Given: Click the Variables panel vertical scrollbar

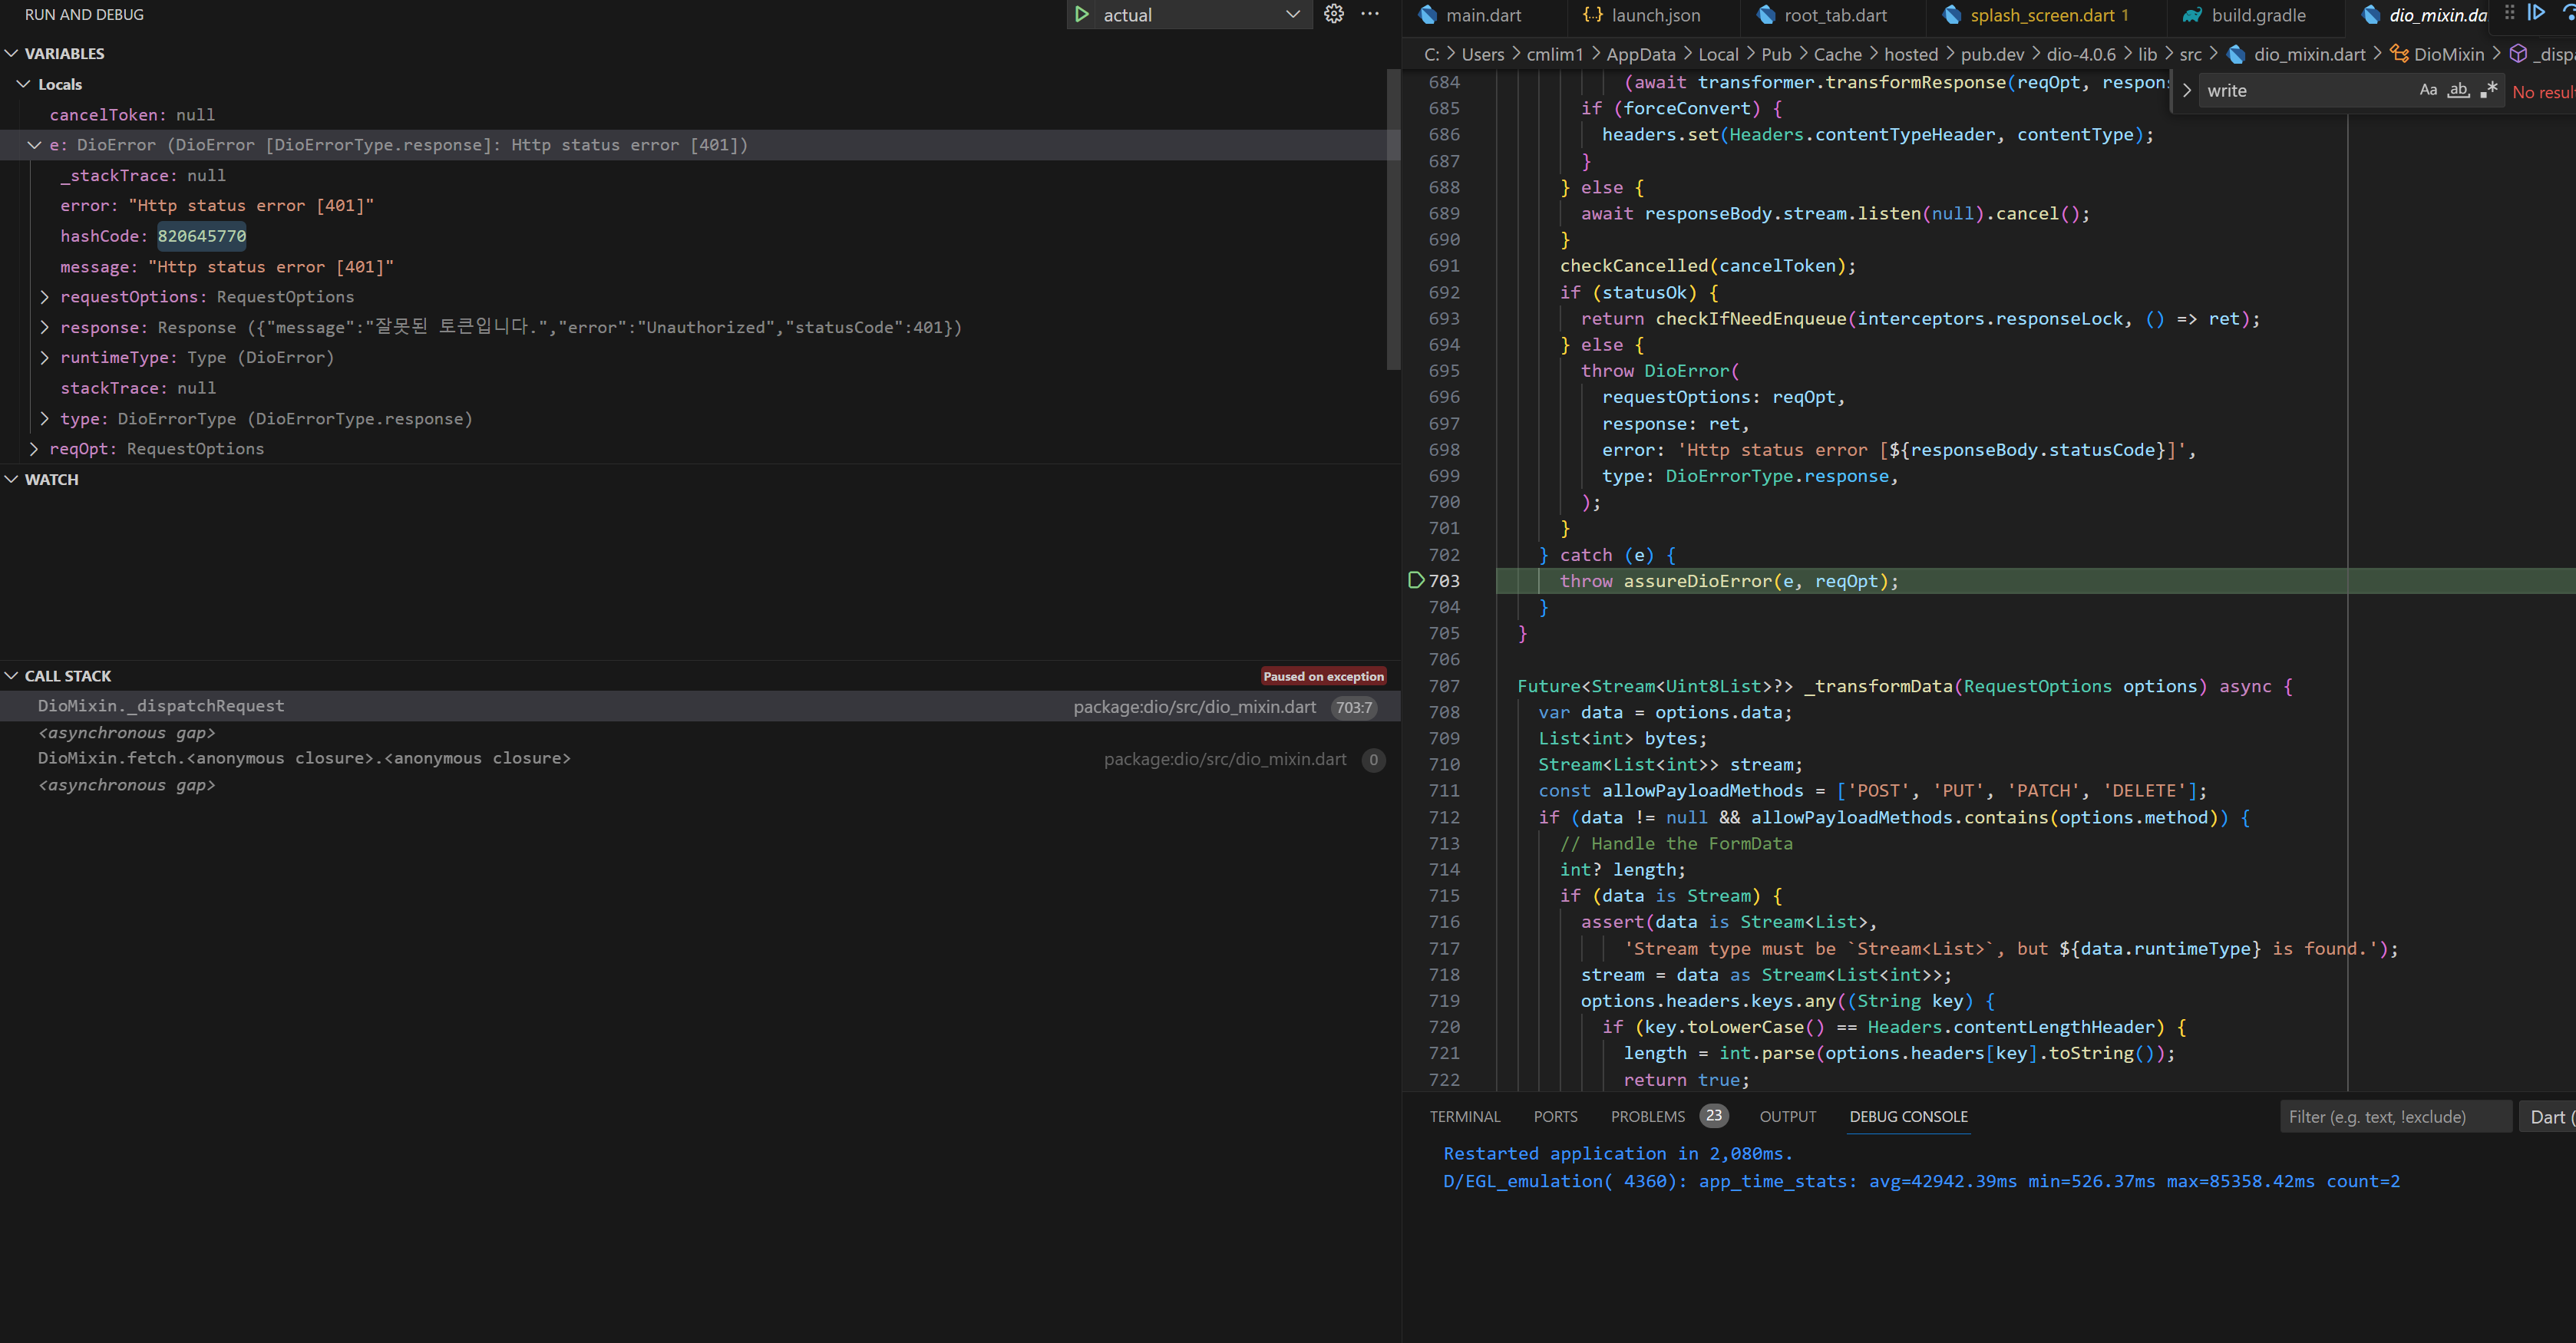Looking at the screenshot, I should [1393, 220].
